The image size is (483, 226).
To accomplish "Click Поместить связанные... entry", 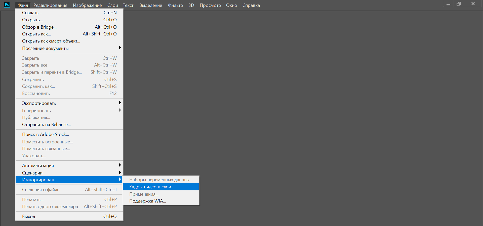I will [69, 148].
